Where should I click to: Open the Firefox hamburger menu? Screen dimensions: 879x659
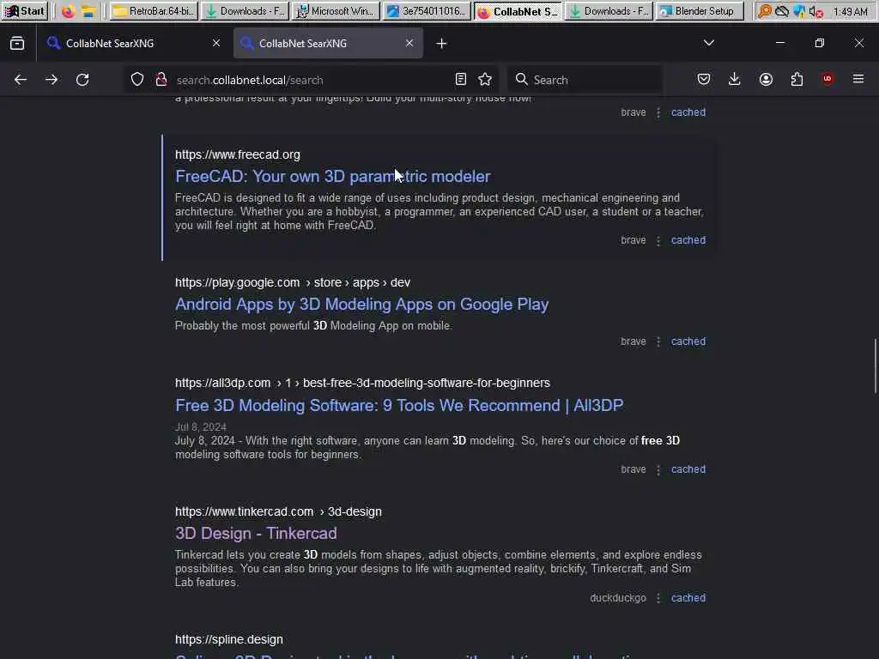858,79
